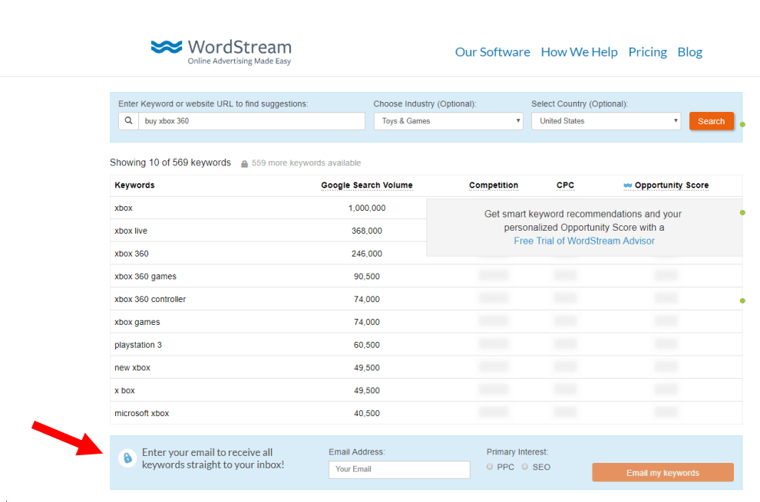
Task: Click the CPC column header
Action: click(565, 185)
